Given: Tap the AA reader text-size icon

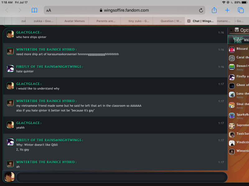Looking at the screenshot, I should pos(49,10).
